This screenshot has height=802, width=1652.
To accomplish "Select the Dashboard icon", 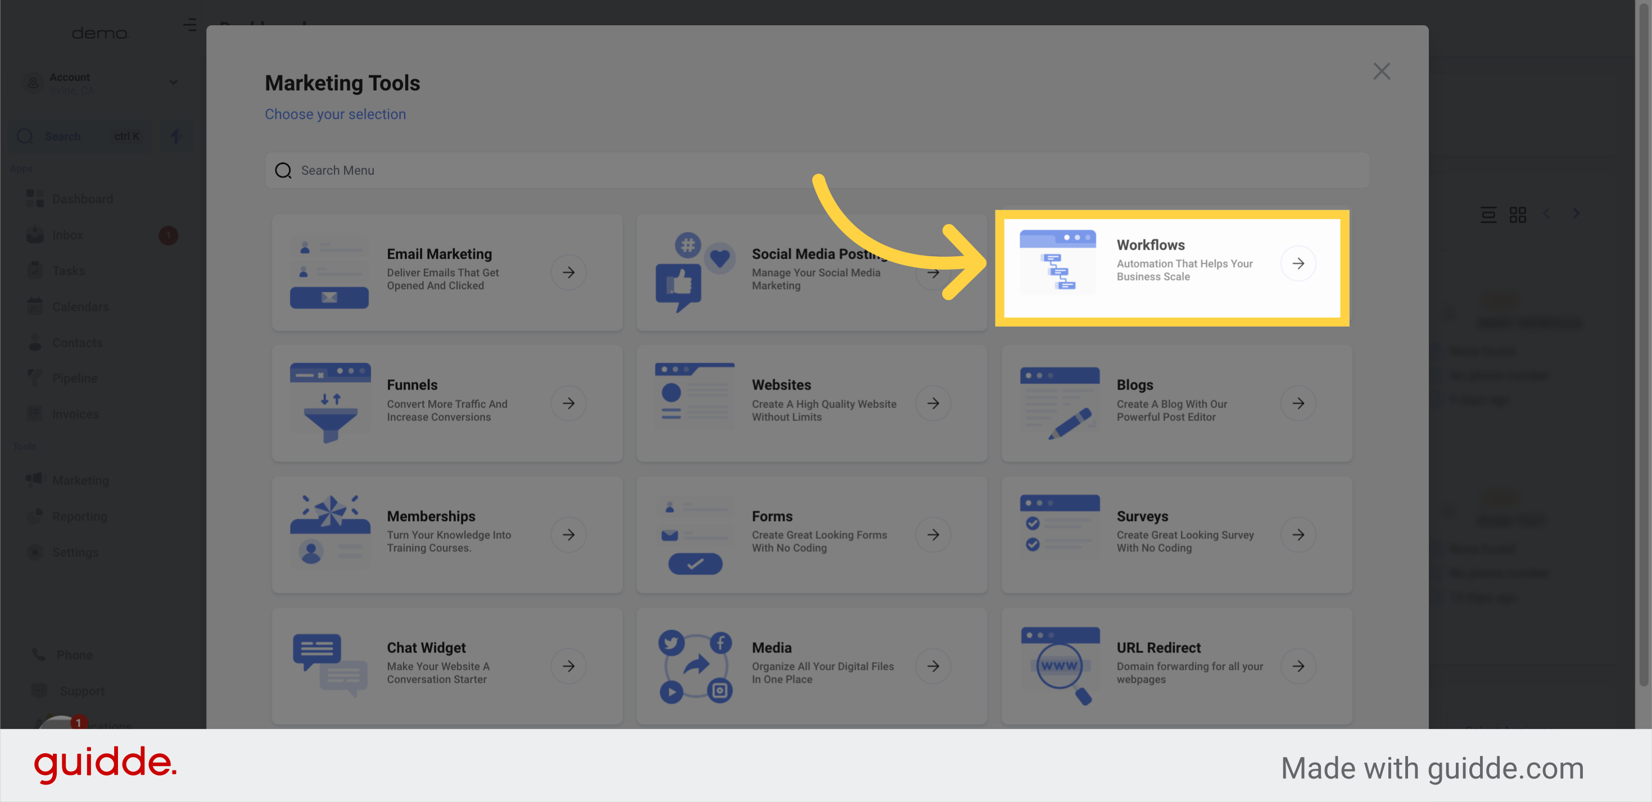I will [35, 198].
